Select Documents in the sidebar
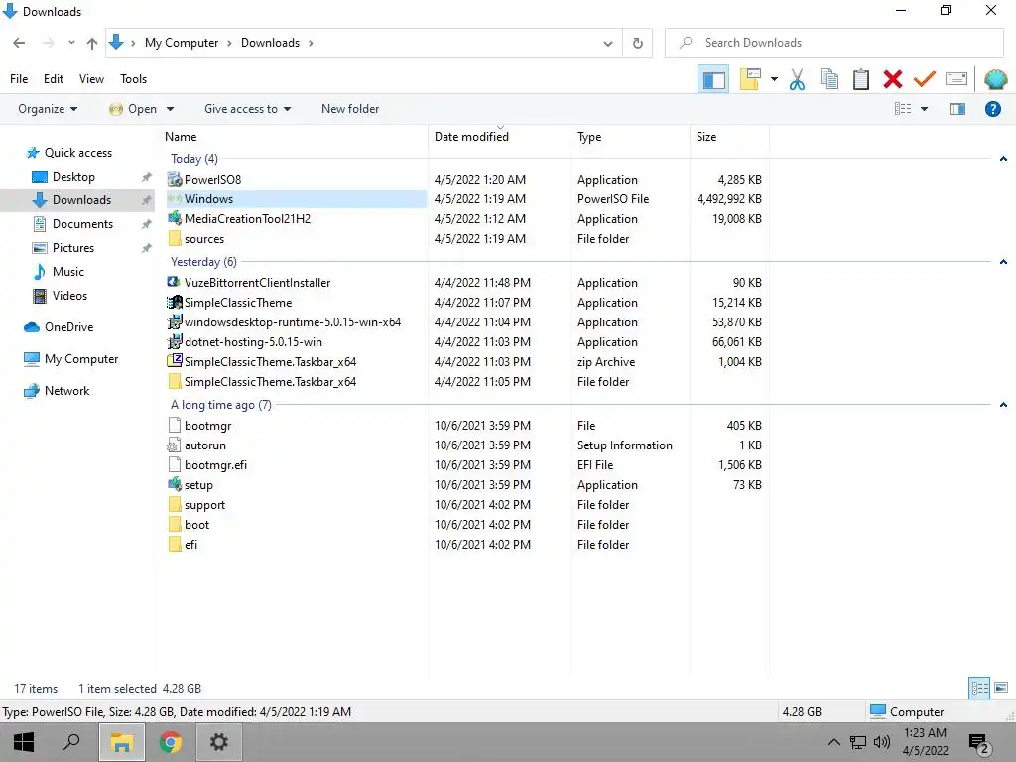The image size is (1016, 762). point(82,224)
